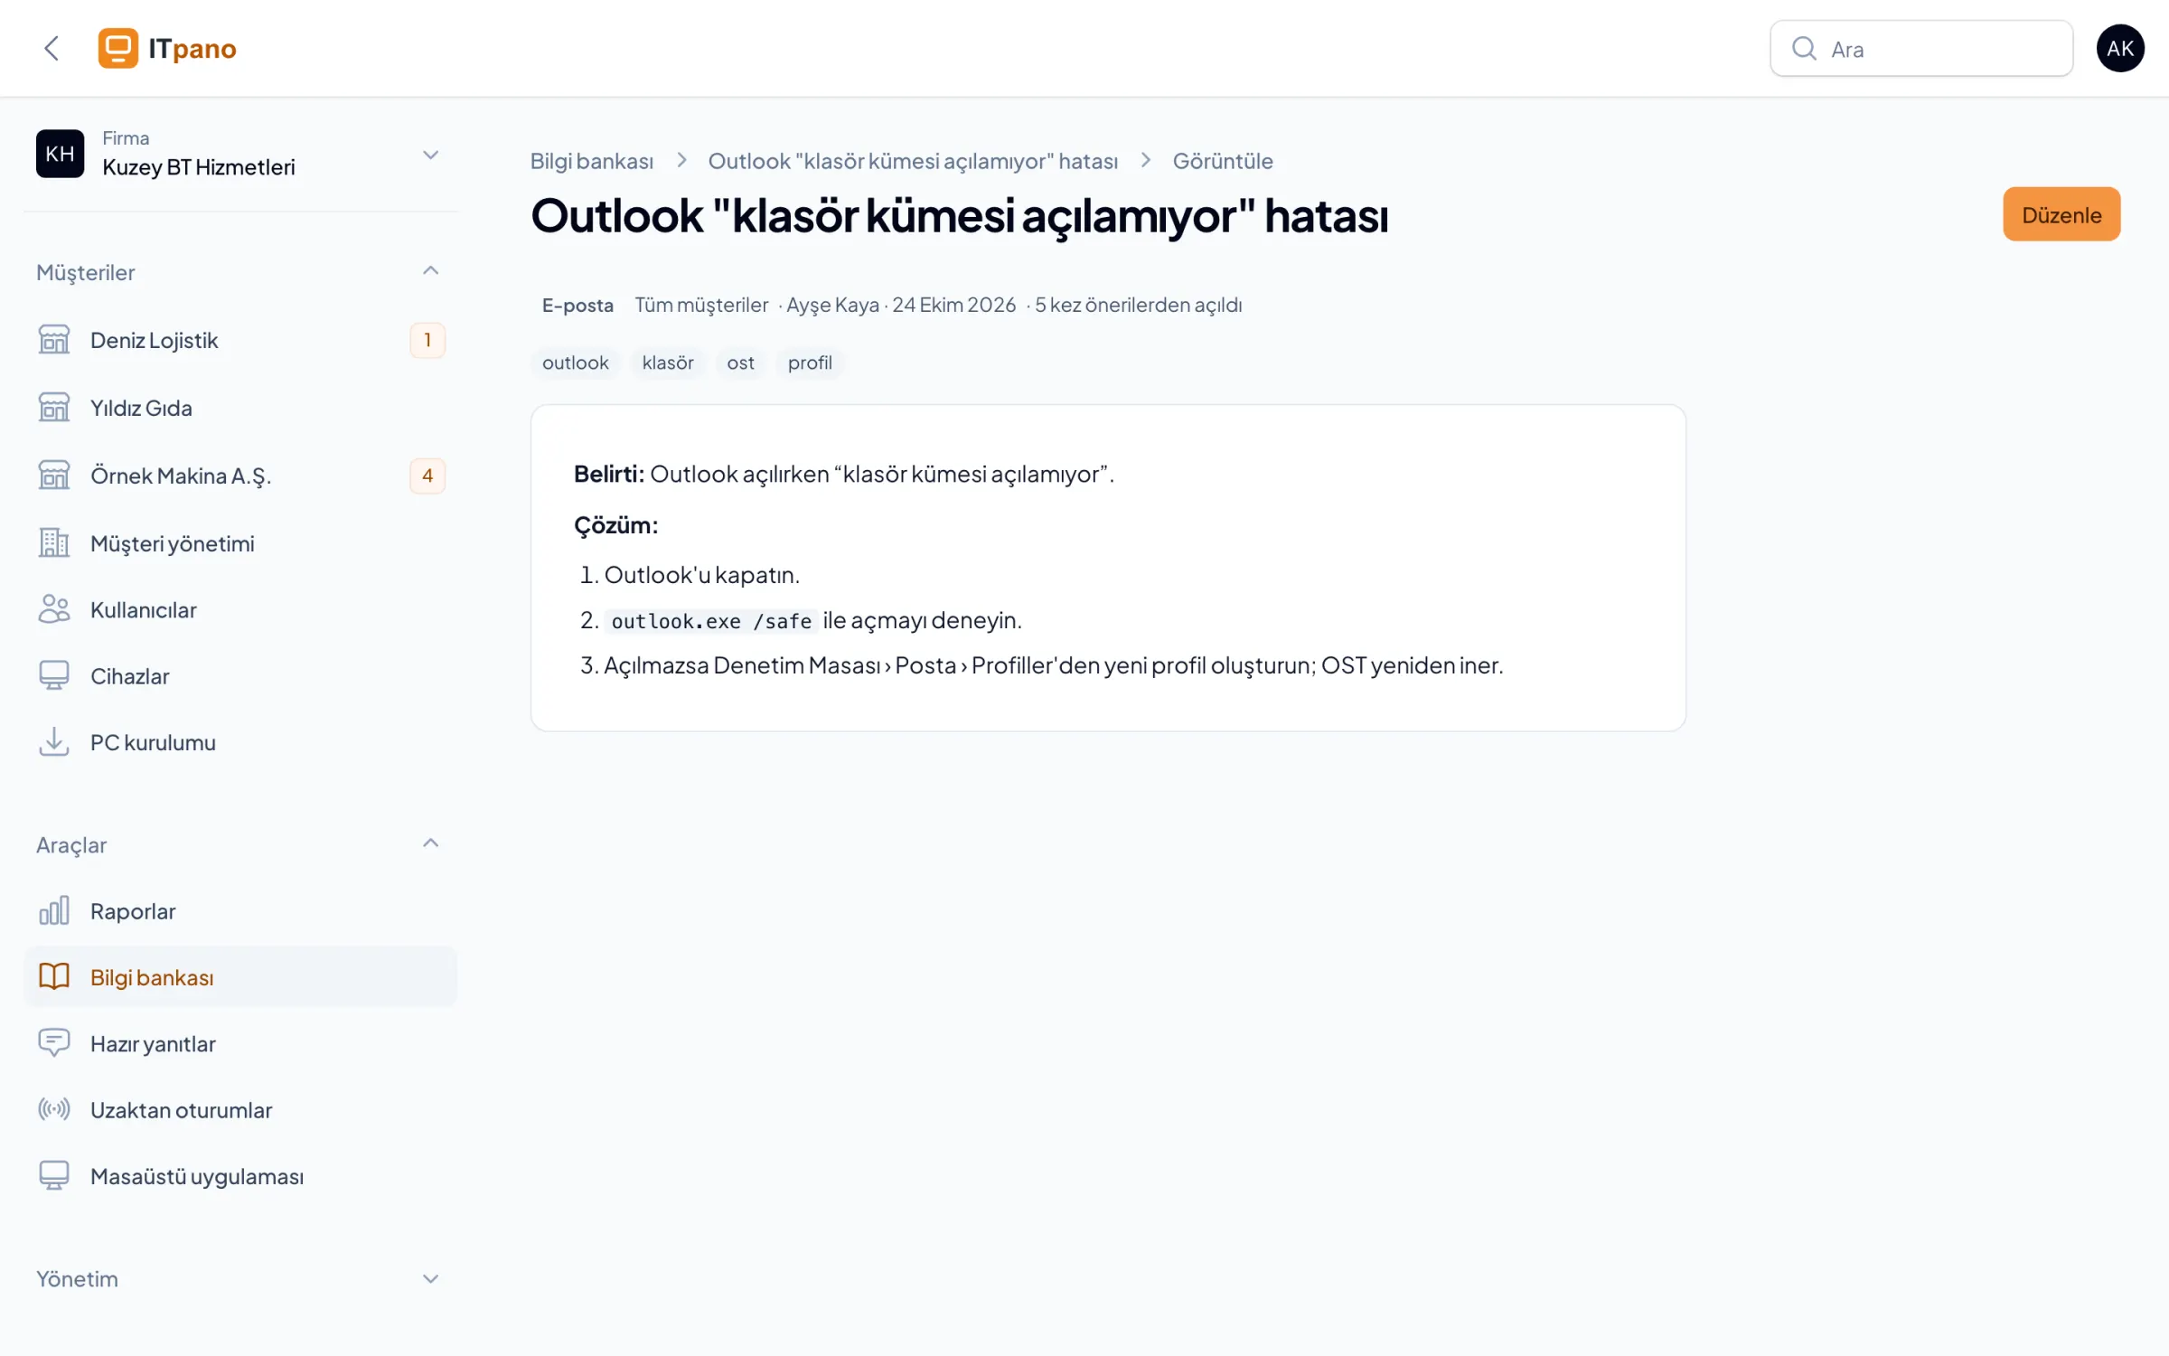2169x1356 pixels.
Task: Click the Tüm müşteriler label
Action: 701,306
